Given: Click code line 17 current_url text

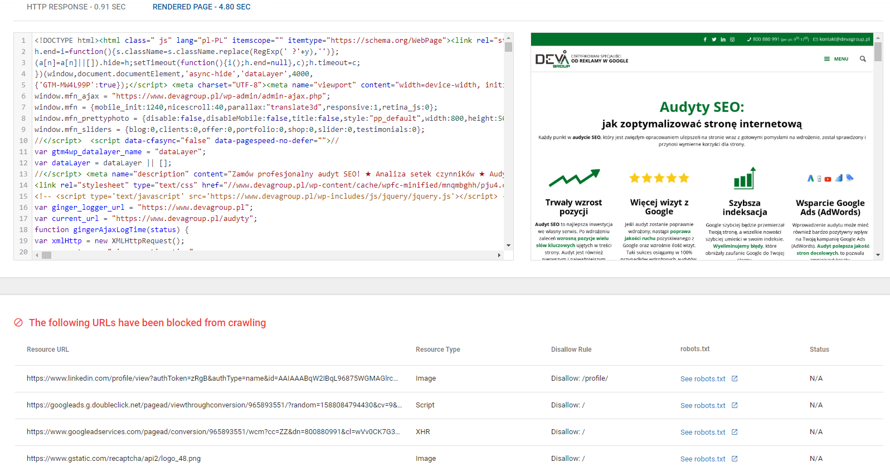Looking at the screenshot, I should [146, 219].
